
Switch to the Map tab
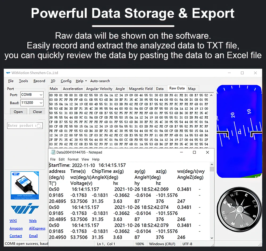pyautogui.click(x=192, y=89)
